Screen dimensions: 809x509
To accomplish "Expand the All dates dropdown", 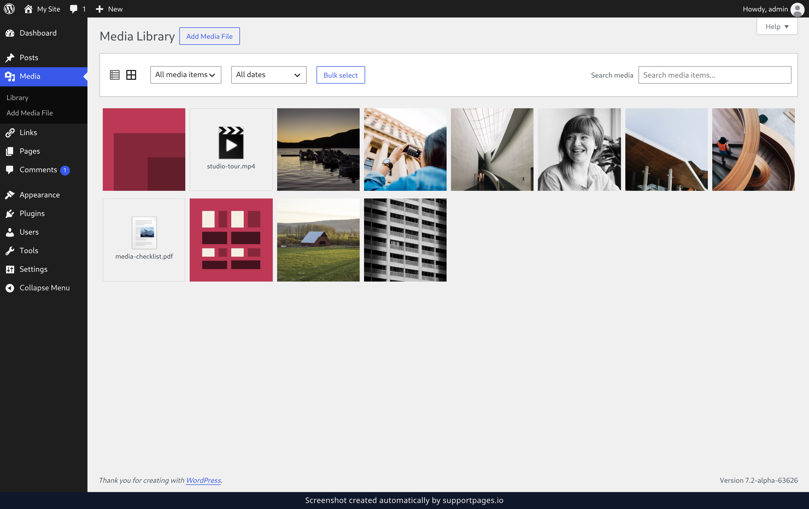I will click(x=269, y=75).
